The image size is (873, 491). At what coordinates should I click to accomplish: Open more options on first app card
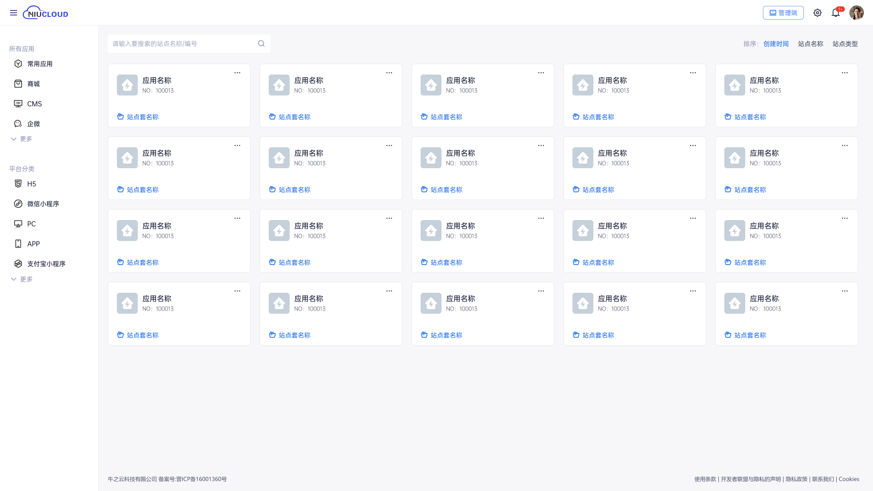click(x=237, y=73)
